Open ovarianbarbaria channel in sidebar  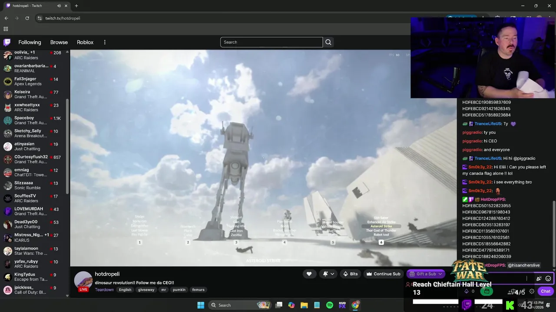click(x=35, y=68)
